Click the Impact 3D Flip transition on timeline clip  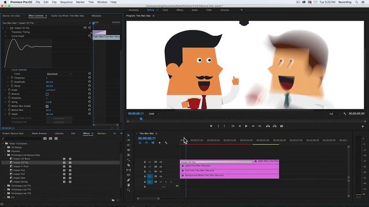point(216,162)
